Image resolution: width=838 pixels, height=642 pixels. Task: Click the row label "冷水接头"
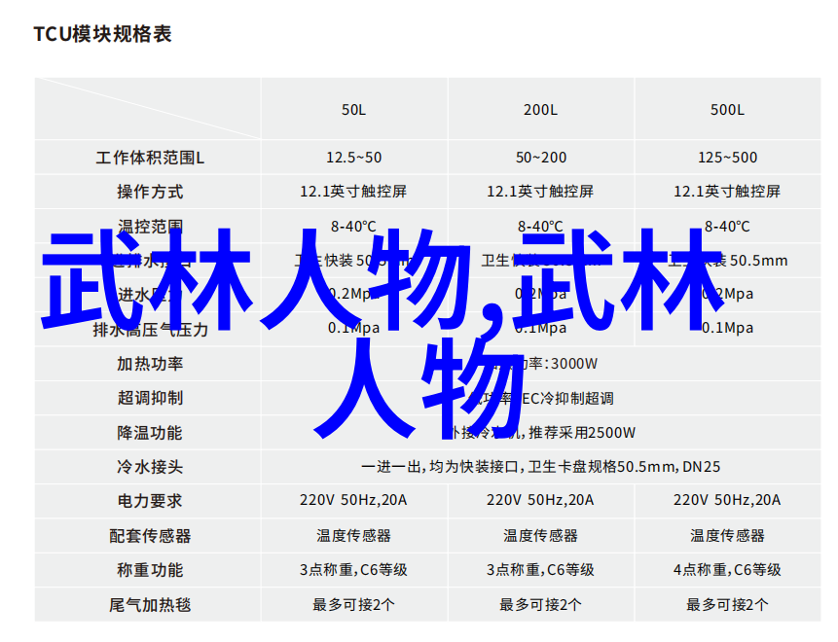(x=150, y=467)
